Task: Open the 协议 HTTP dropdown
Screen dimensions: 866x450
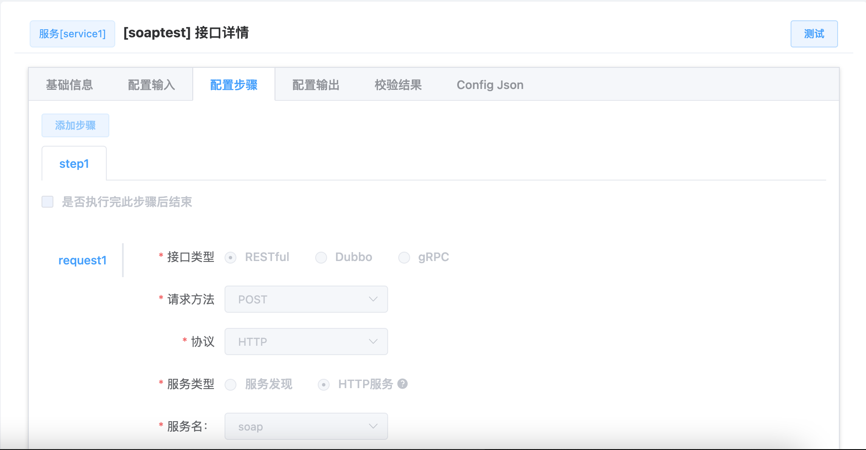Action: [306, 342]
